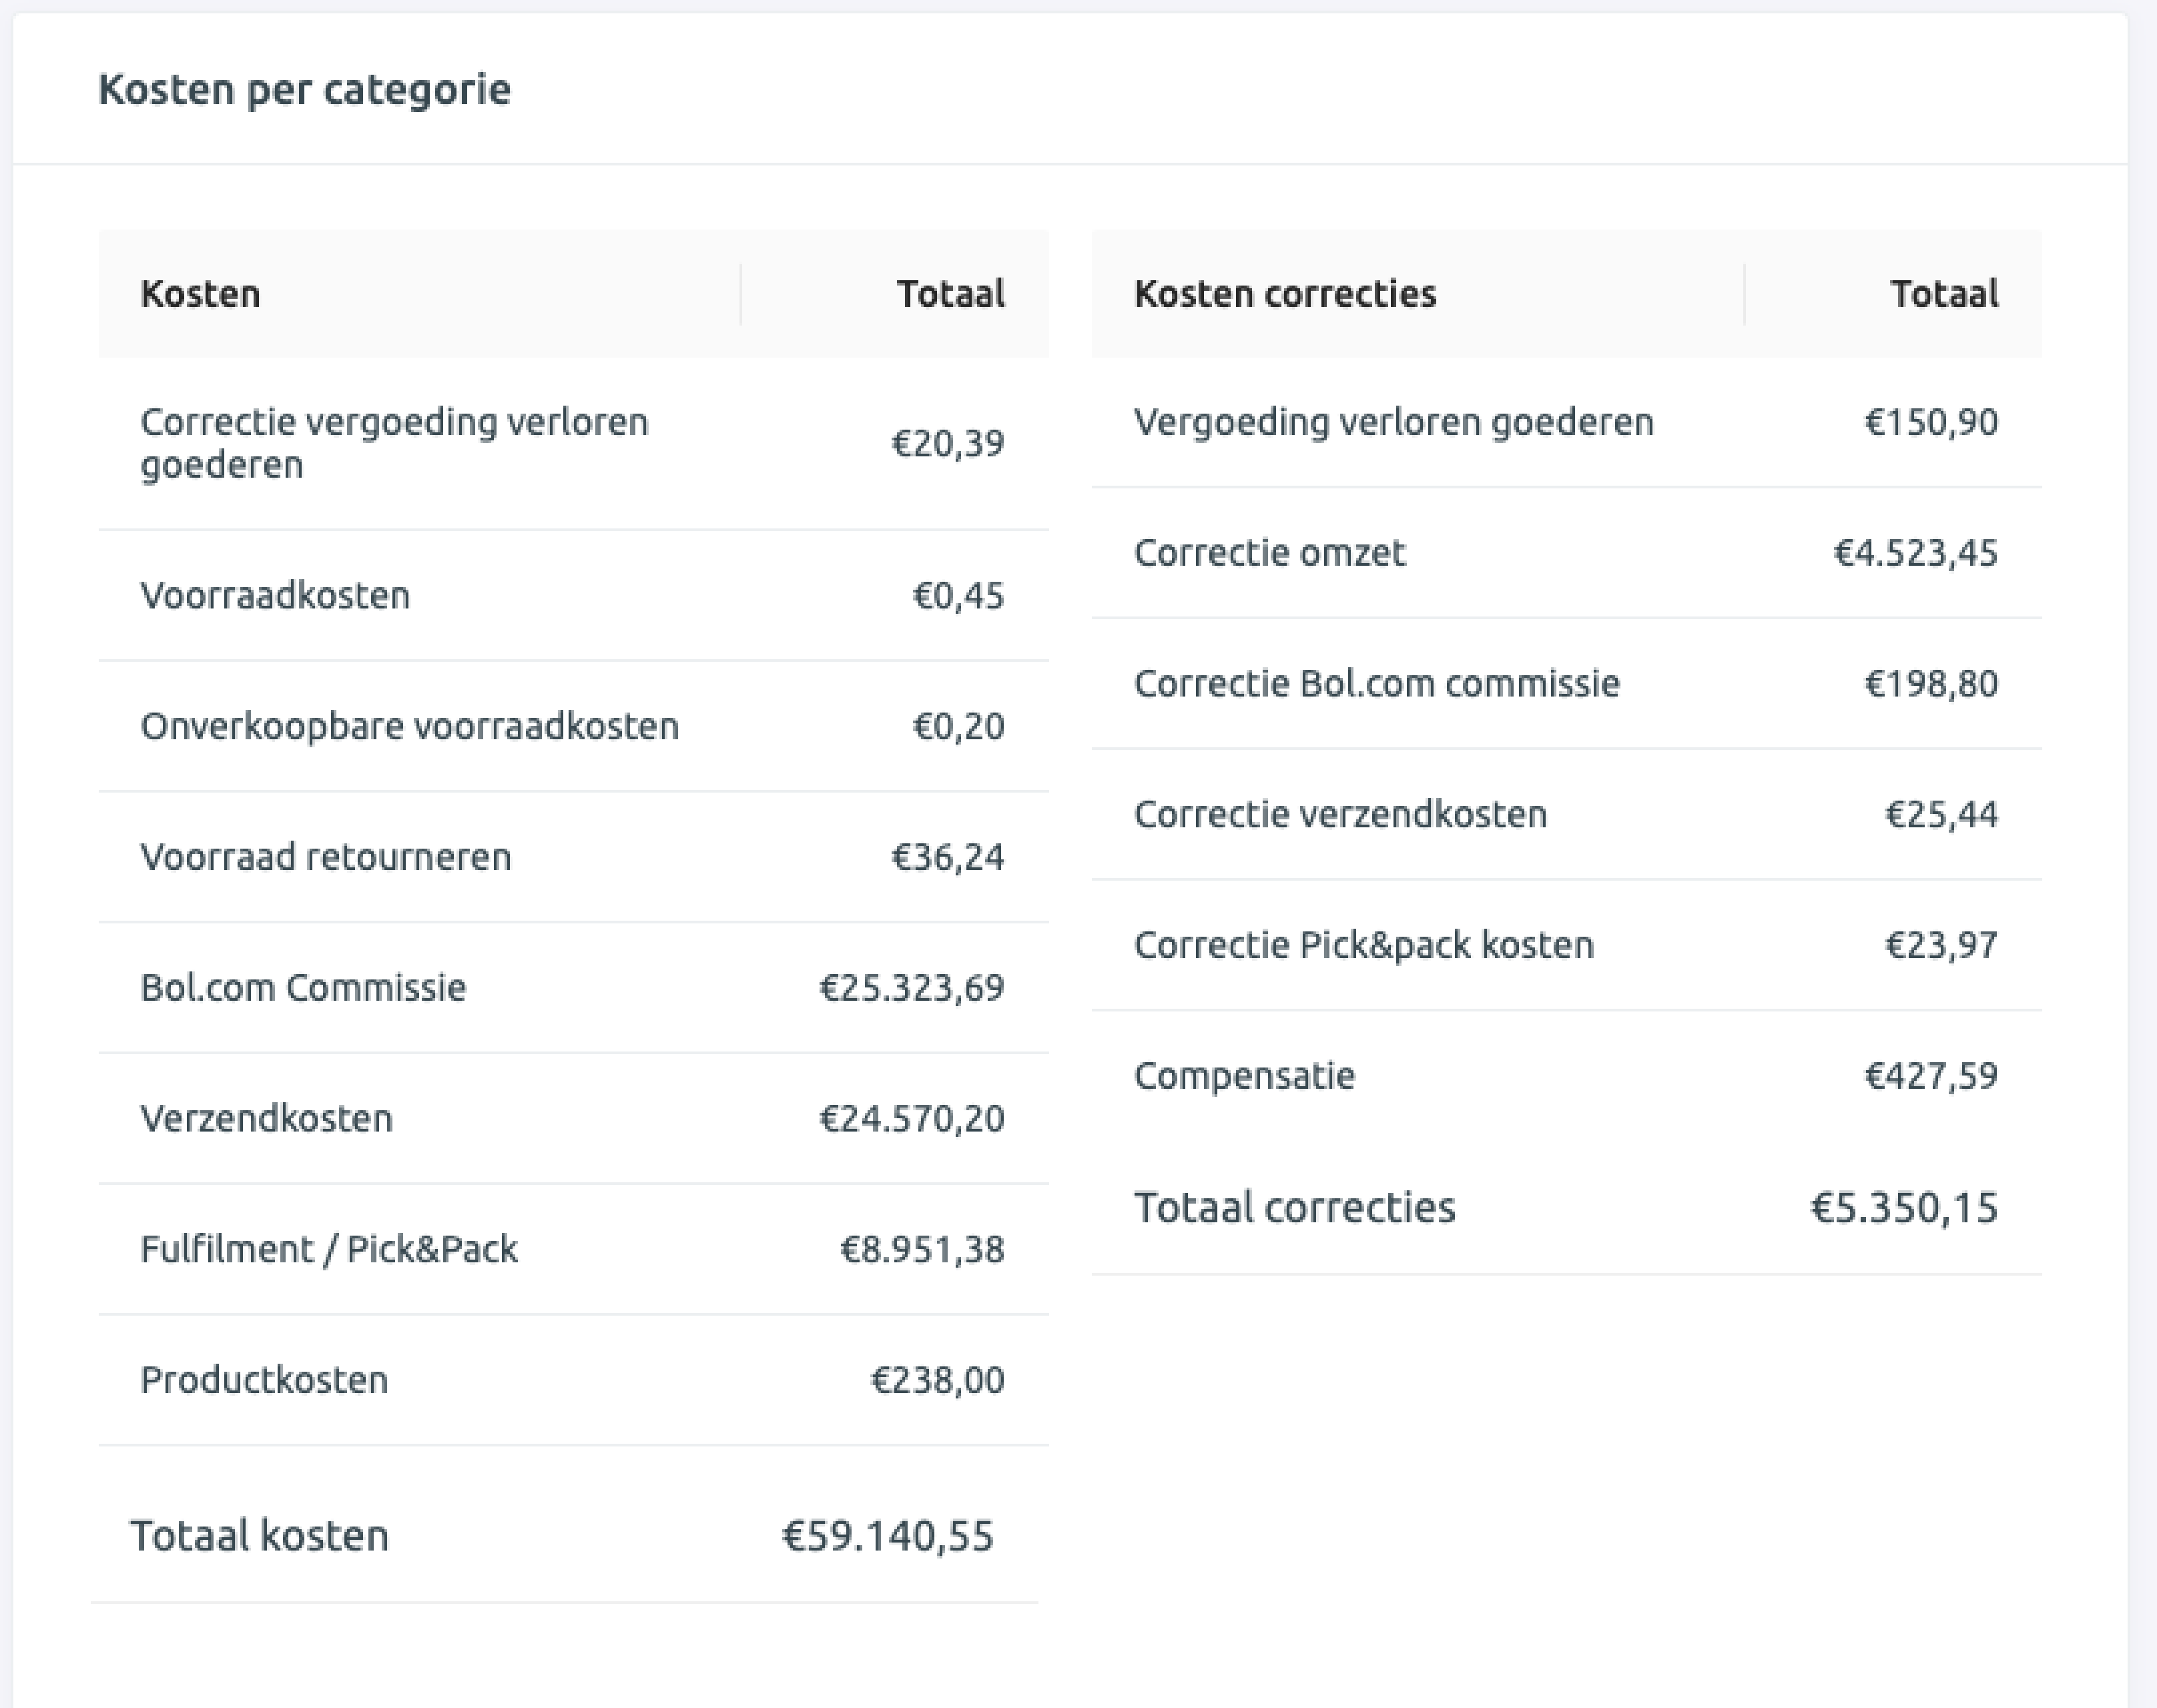Click the €0,20 amount
This screenshot has height=1708, width=2157.
958,726
